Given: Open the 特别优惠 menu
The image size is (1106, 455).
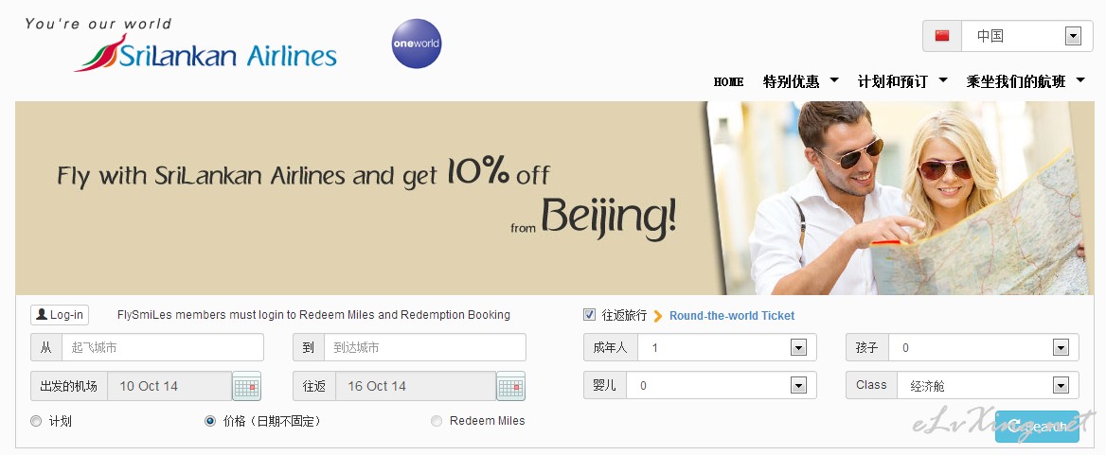Looking at the screenshot, I should pos(800,81).
